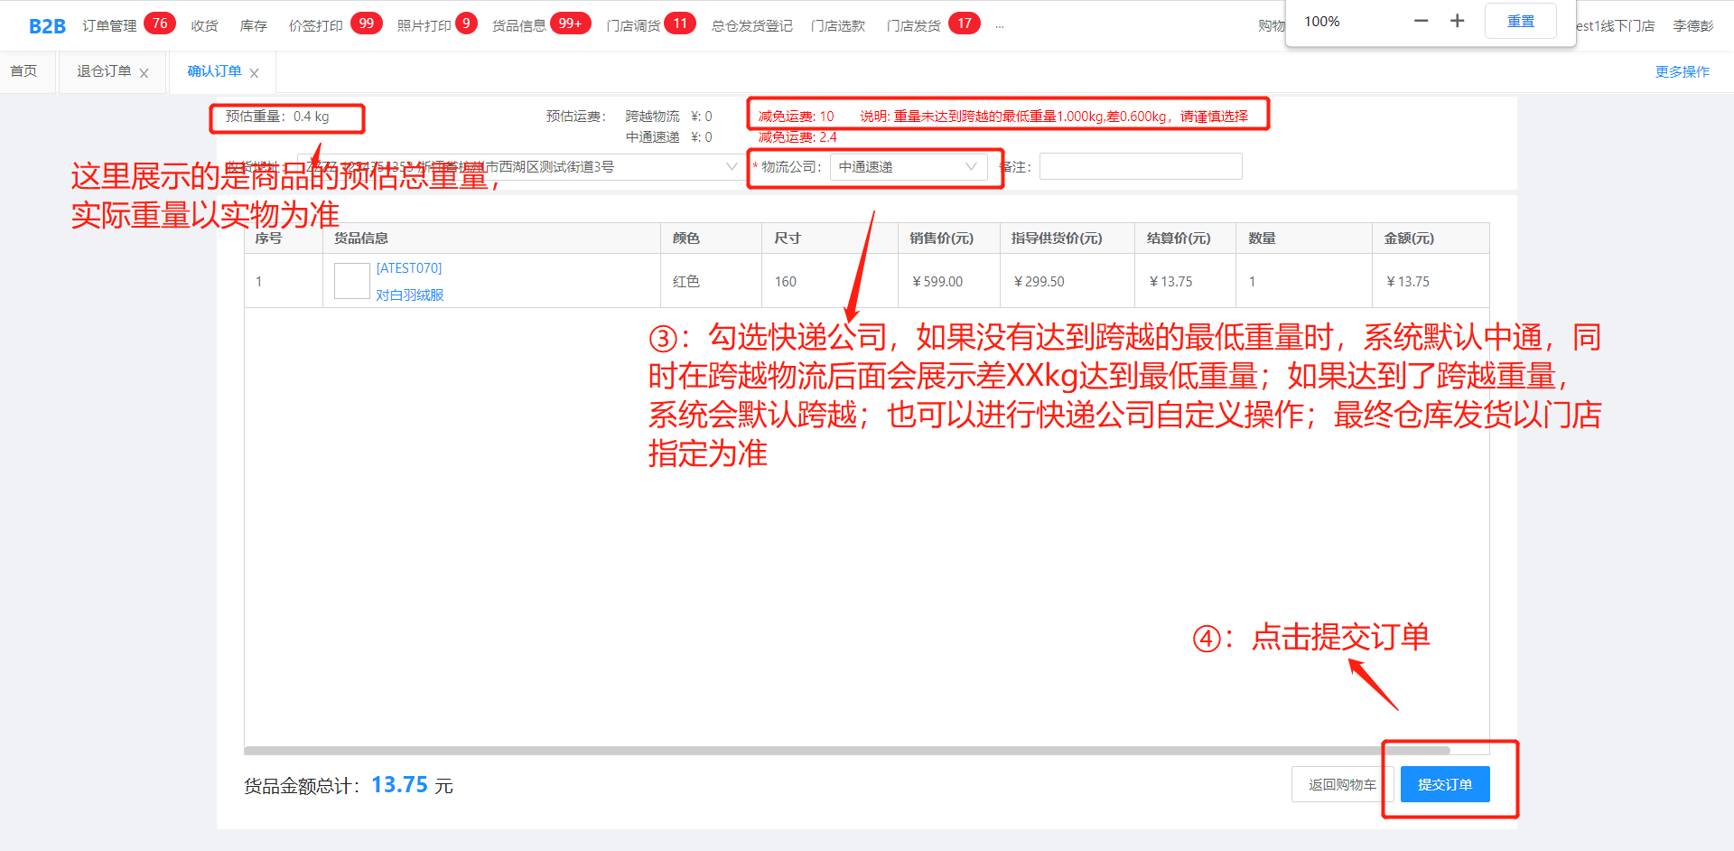Click the 备注 input field
1734x851 pixels.
point(1140,167)
